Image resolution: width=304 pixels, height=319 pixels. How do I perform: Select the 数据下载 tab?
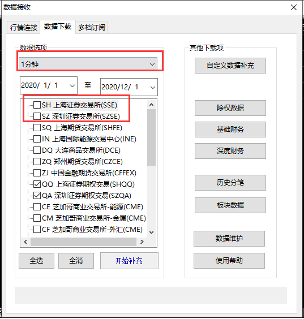(58, 27)
